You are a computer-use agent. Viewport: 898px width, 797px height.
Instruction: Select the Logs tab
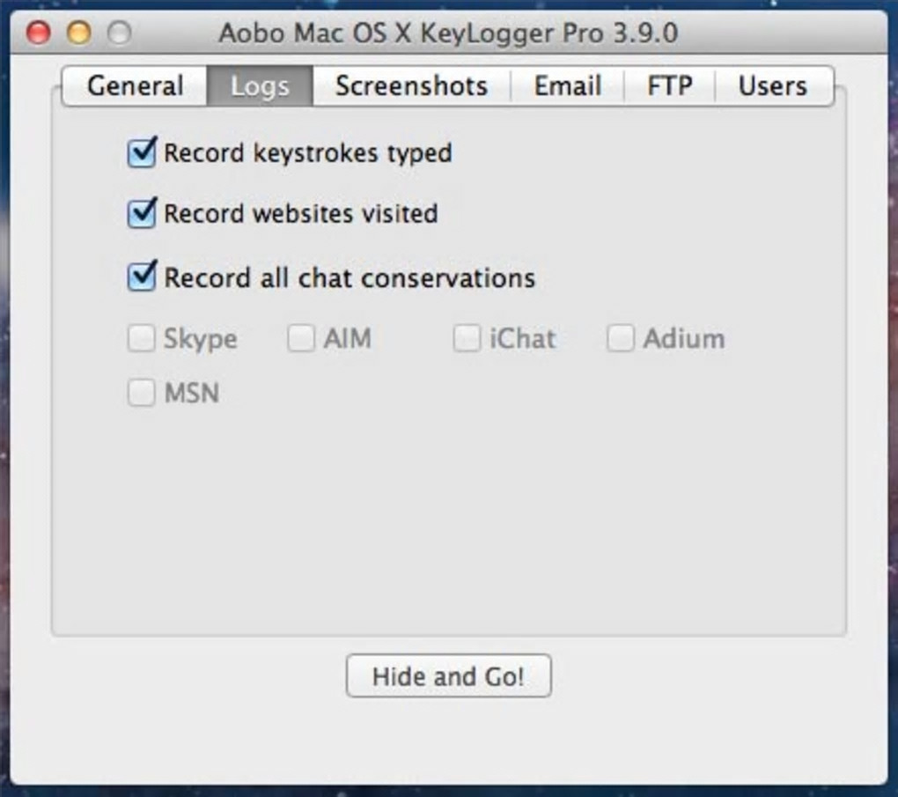(260, 86)
